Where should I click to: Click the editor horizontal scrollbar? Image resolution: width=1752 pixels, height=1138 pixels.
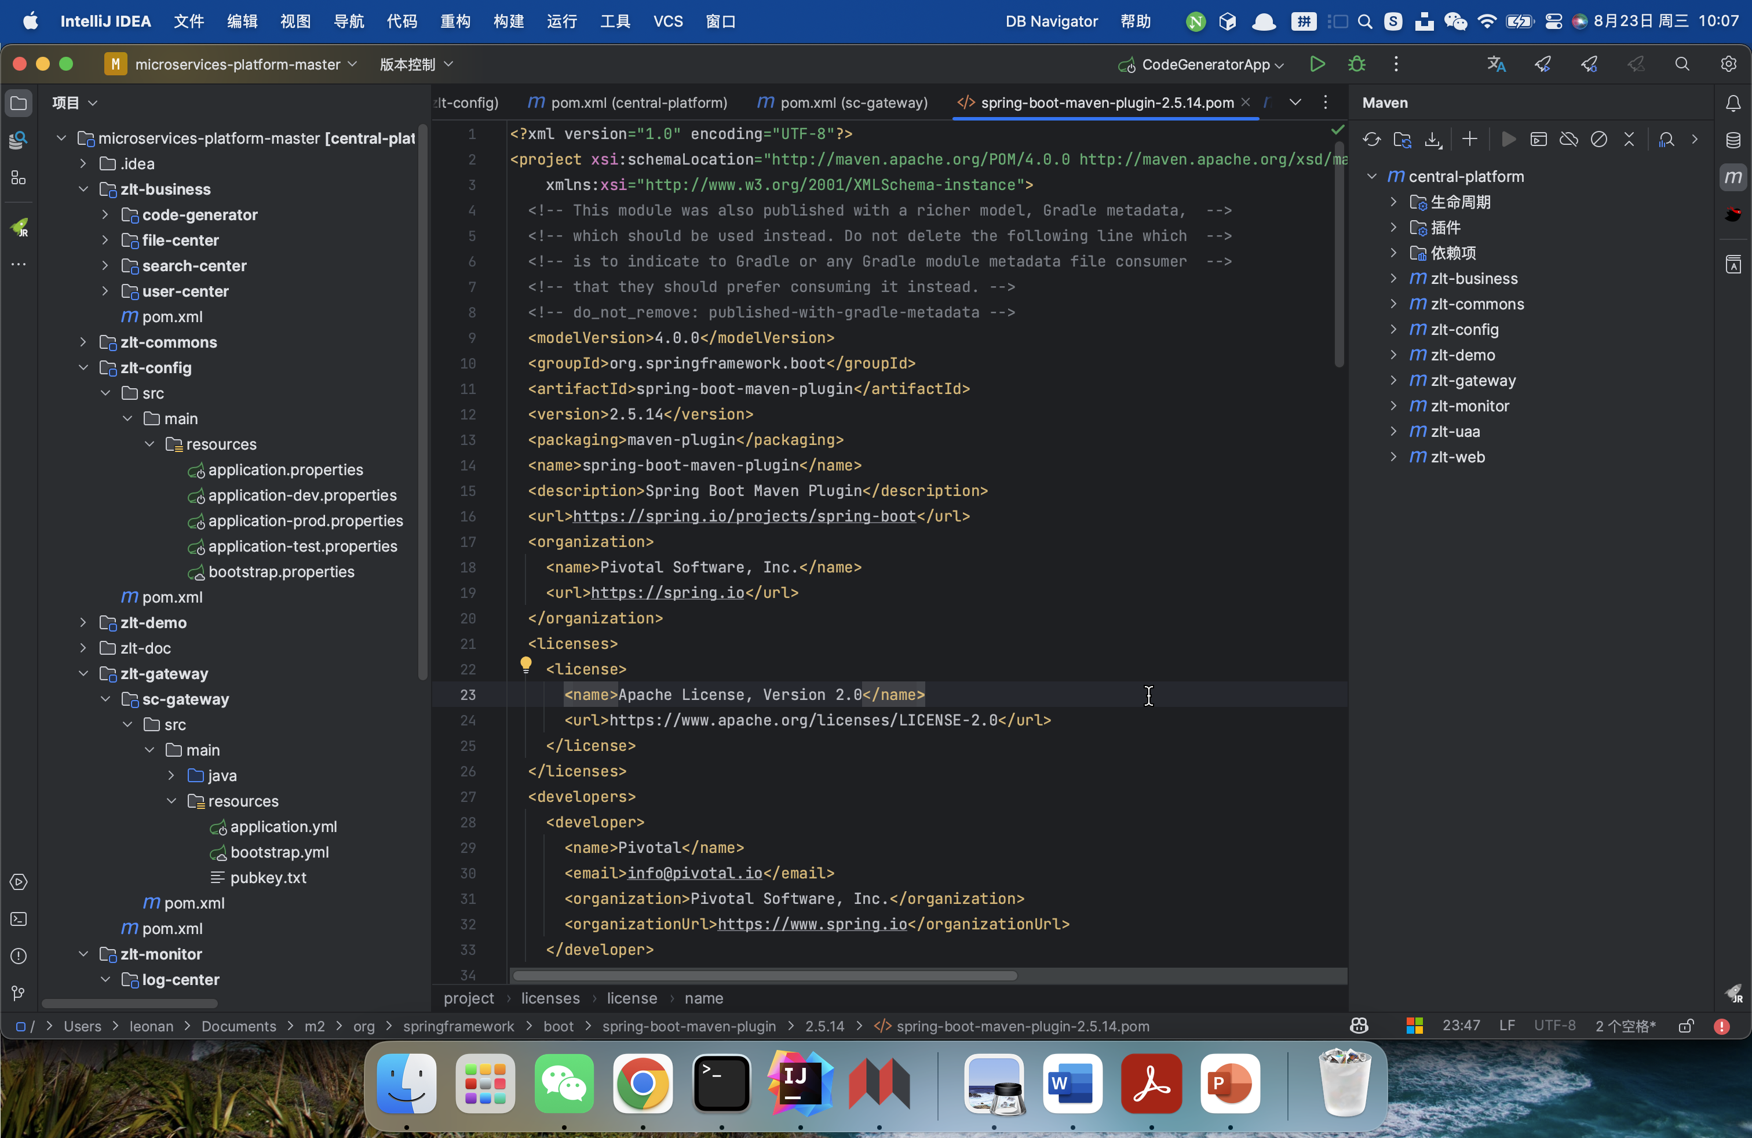tap(764, 976)
